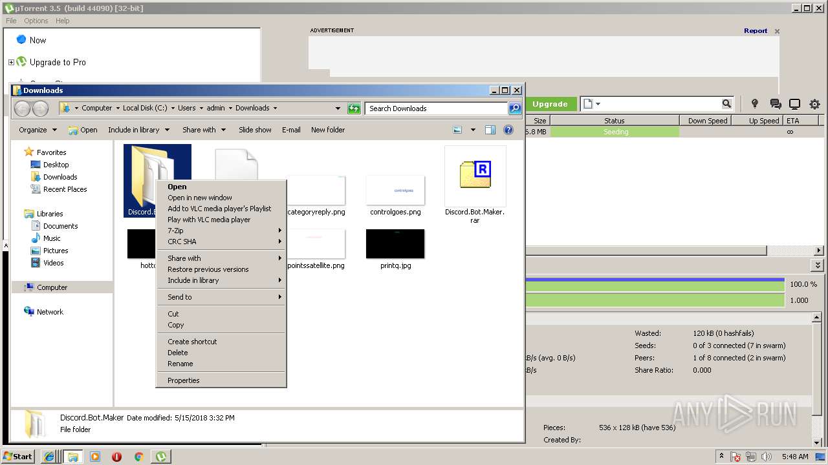Select Desktop under Favorites
The image size is (828, 465).
[x=56, y=165]
